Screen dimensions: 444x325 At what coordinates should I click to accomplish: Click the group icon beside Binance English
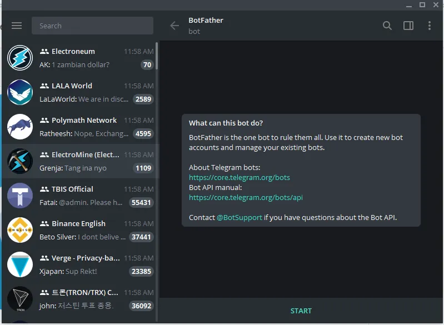pyautogui.click(x=44, y=224)
